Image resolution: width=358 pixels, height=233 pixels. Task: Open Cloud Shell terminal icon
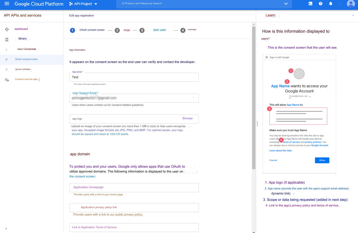(x=311, y=4)
